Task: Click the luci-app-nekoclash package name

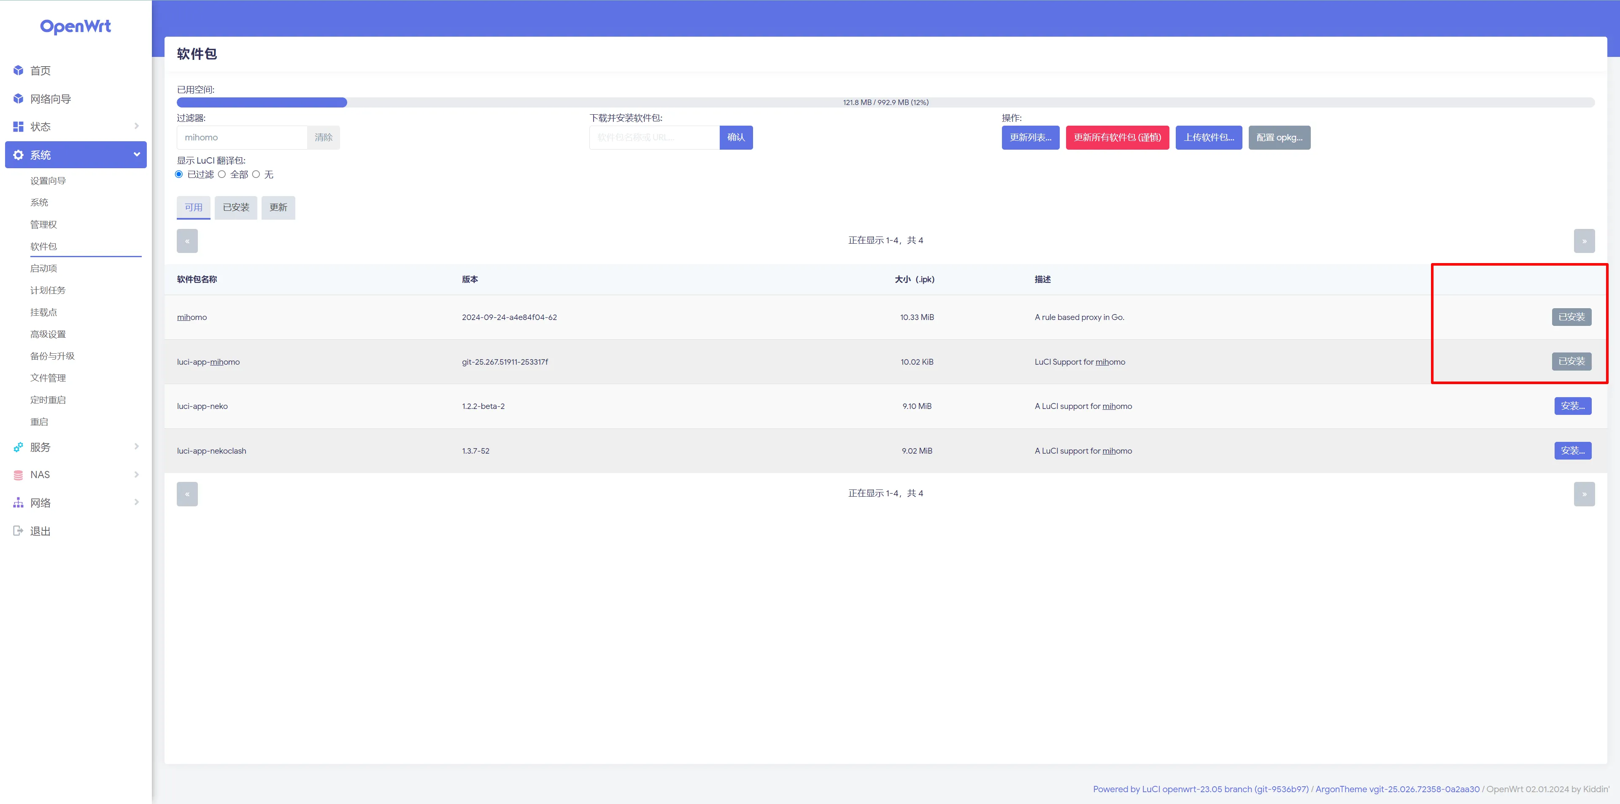Action: (211, 451)
